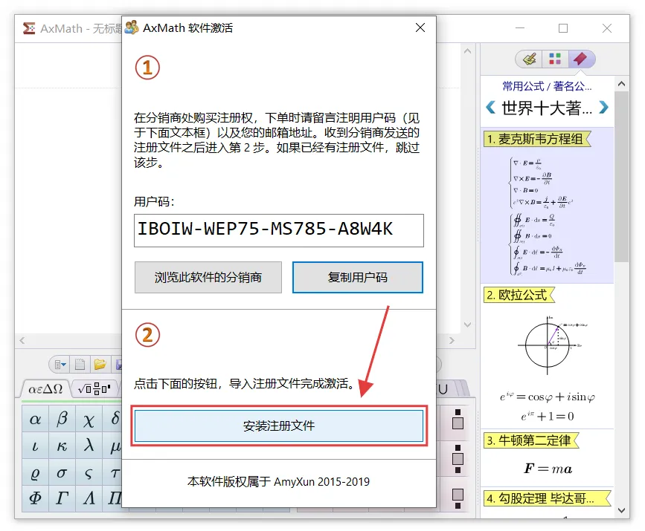Insert the capital Phi symbol
Viewport: 645px width, 531px height.
(35, 498)
